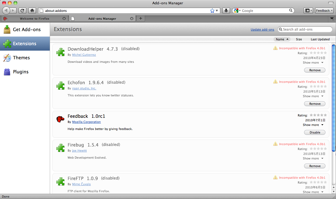Click the Echofon puzzle-piece icon
This screenshot has height=199, width=336.
click(x=60, y=86)
